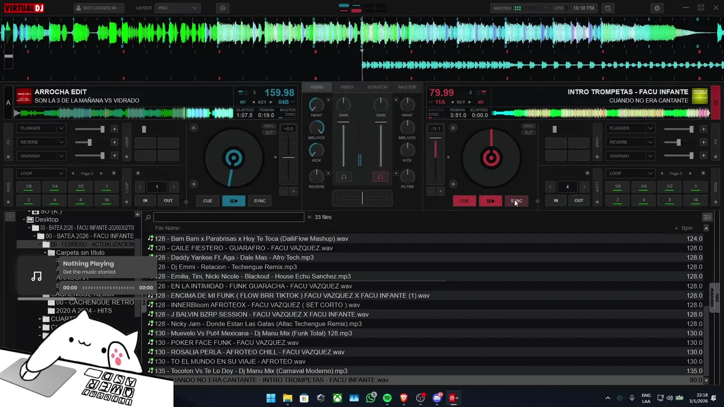The image size is (724, 407).
Task: Toggle master tempo MT on deck A
Action: [243, 102]
